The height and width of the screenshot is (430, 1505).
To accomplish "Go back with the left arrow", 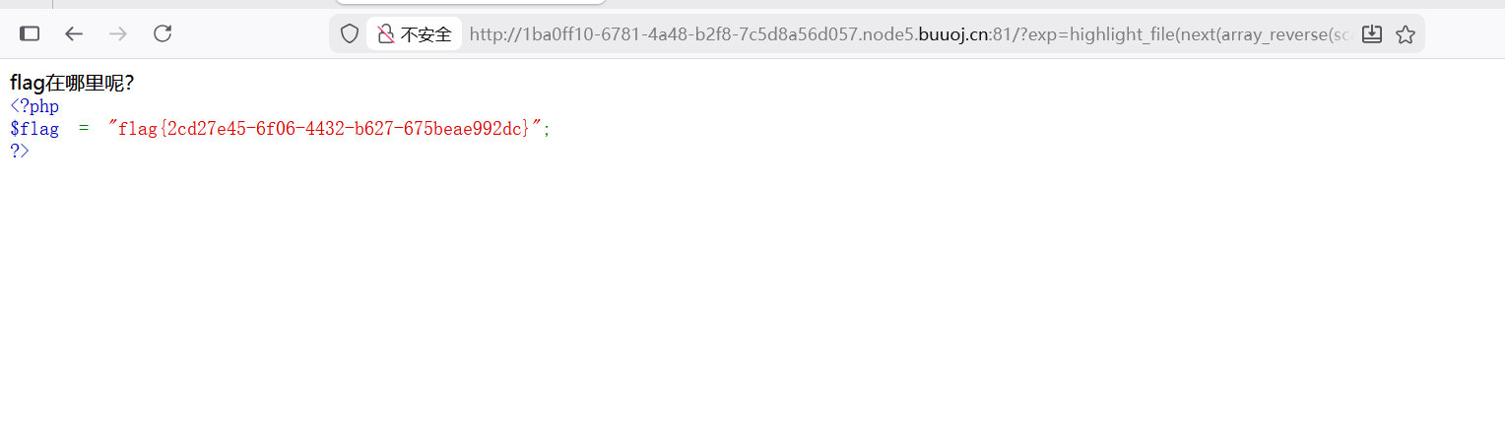I will [74, 34].
